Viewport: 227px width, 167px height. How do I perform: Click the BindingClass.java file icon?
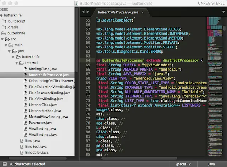tap(25, 69)
